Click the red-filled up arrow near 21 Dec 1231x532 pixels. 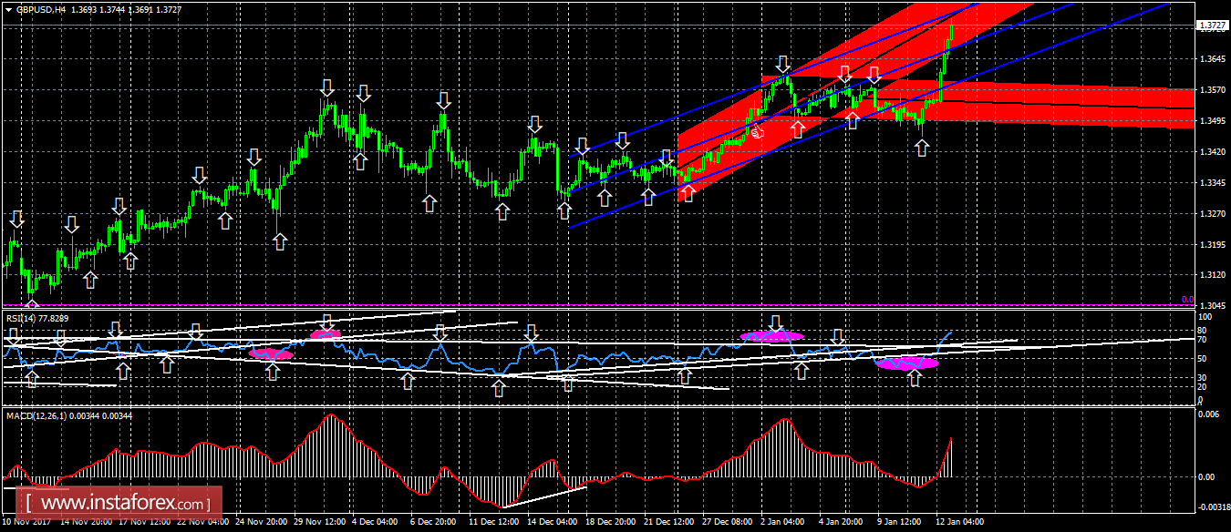[688, 192]
